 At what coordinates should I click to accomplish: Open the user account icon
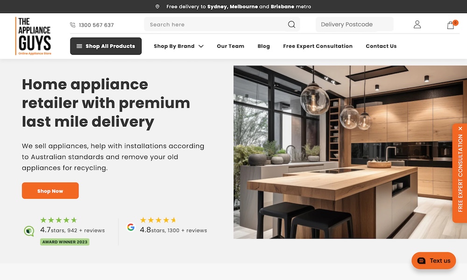[x=417, y=24]
